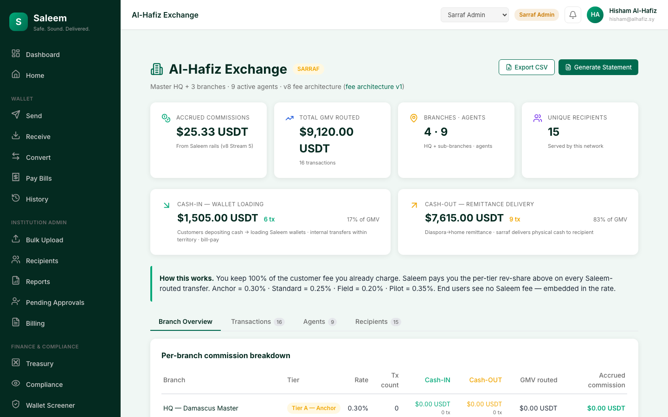
Task: Click the Wallet Screener shield icon
Action: (16, 404)
